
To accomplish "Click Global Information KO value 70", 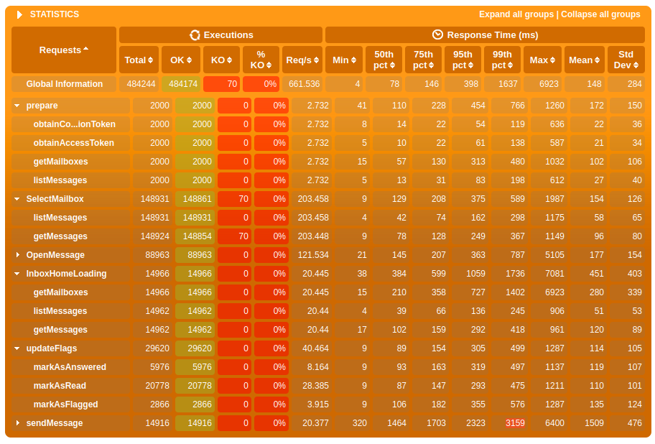I will pyautogui.click(x=232, y=84).
